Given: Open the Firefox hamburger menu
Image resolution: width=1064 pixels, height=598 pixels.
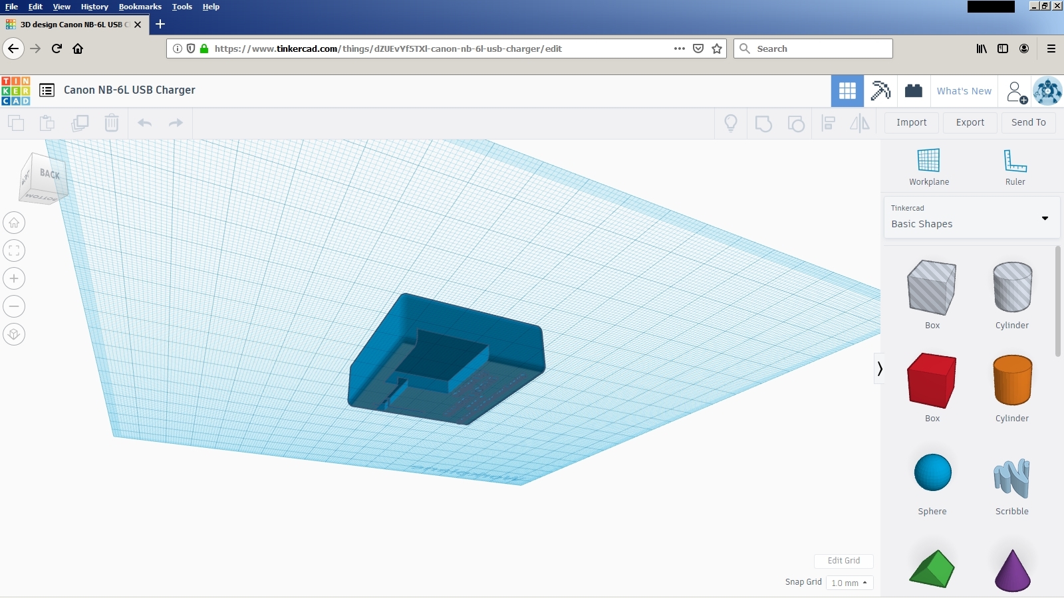Looking at the screenshot, I should (1051, 49).
